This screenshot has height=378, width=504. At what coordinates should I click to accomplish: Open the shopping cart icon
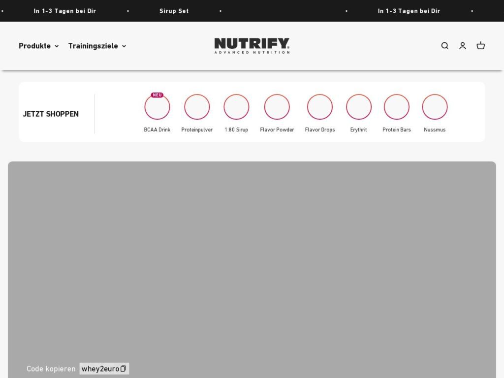pyautogui.click(x=481, y=46)
